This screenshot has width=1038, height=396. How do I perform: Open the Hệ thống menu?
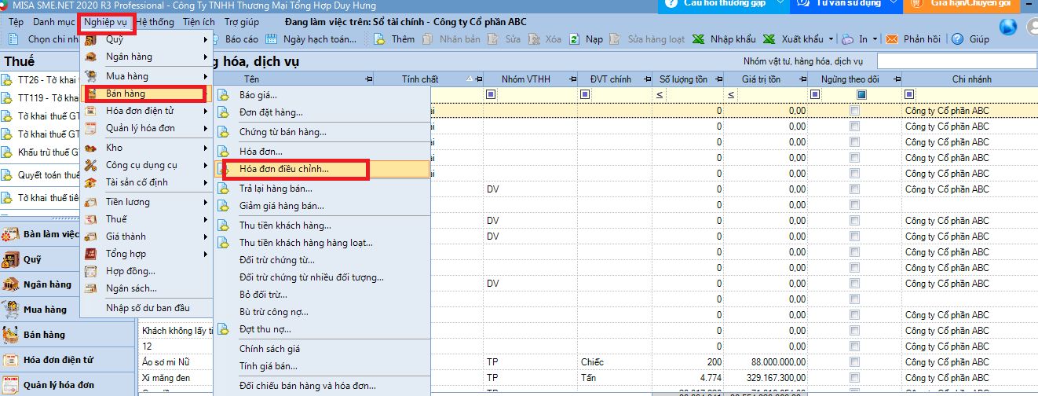click(x=156, y=23)
